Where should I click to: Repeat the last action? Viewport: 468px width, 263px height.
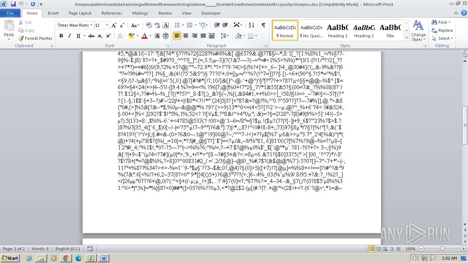coord(33,4)
